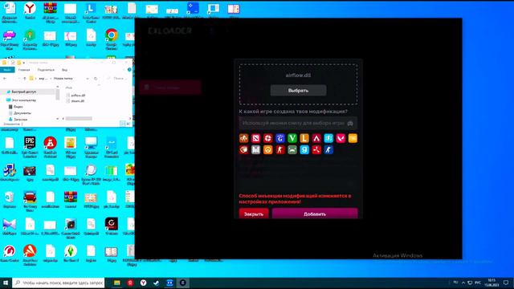Open the Steam icon on the taskbar
The height and width of the screenshot is (289, 514).
(157, 283)
